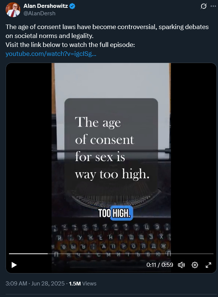Click the 'TOO HIGH.' caption in the video
The height and width of the screenshot is (297, 218).
pyautogui.click(x=114, y=213)
